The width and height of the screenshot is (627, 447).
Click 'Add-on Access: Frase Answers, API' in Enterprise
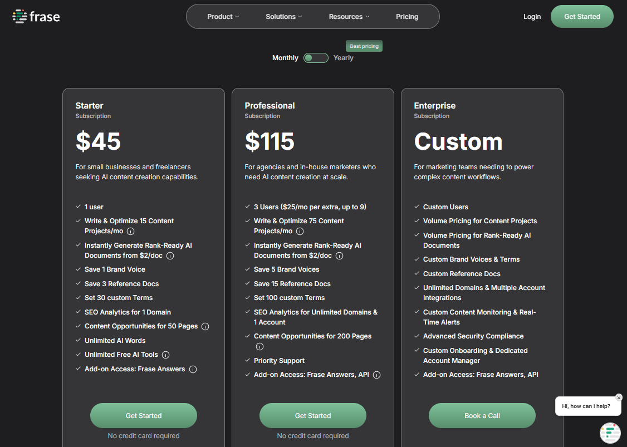click(x=481, y=375)
